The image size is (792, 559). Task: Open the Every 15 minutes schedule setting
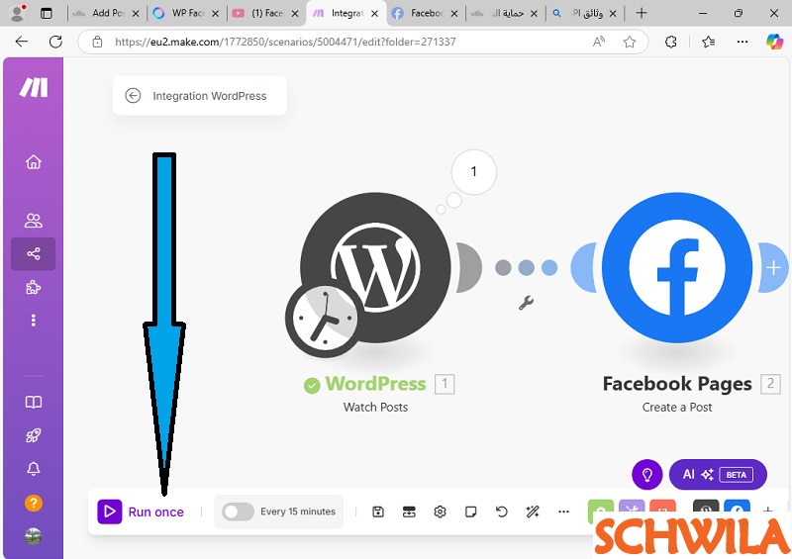[x=298, y=512]
